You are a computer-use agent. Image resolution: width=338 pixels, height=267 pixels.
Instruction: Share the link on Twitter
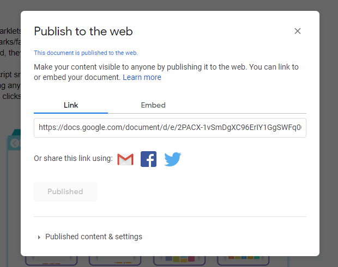[x=172, y=159]
